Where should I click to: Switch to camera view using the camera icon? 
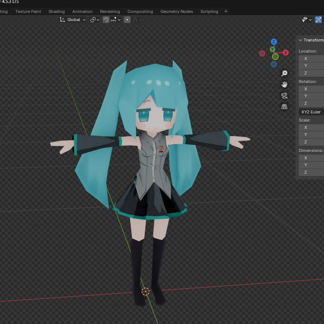pos(284,96)
